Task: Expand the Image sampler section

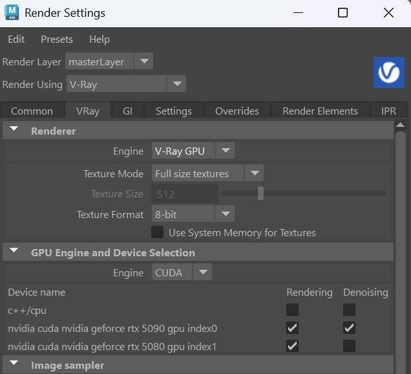Action: pos(14,365)
